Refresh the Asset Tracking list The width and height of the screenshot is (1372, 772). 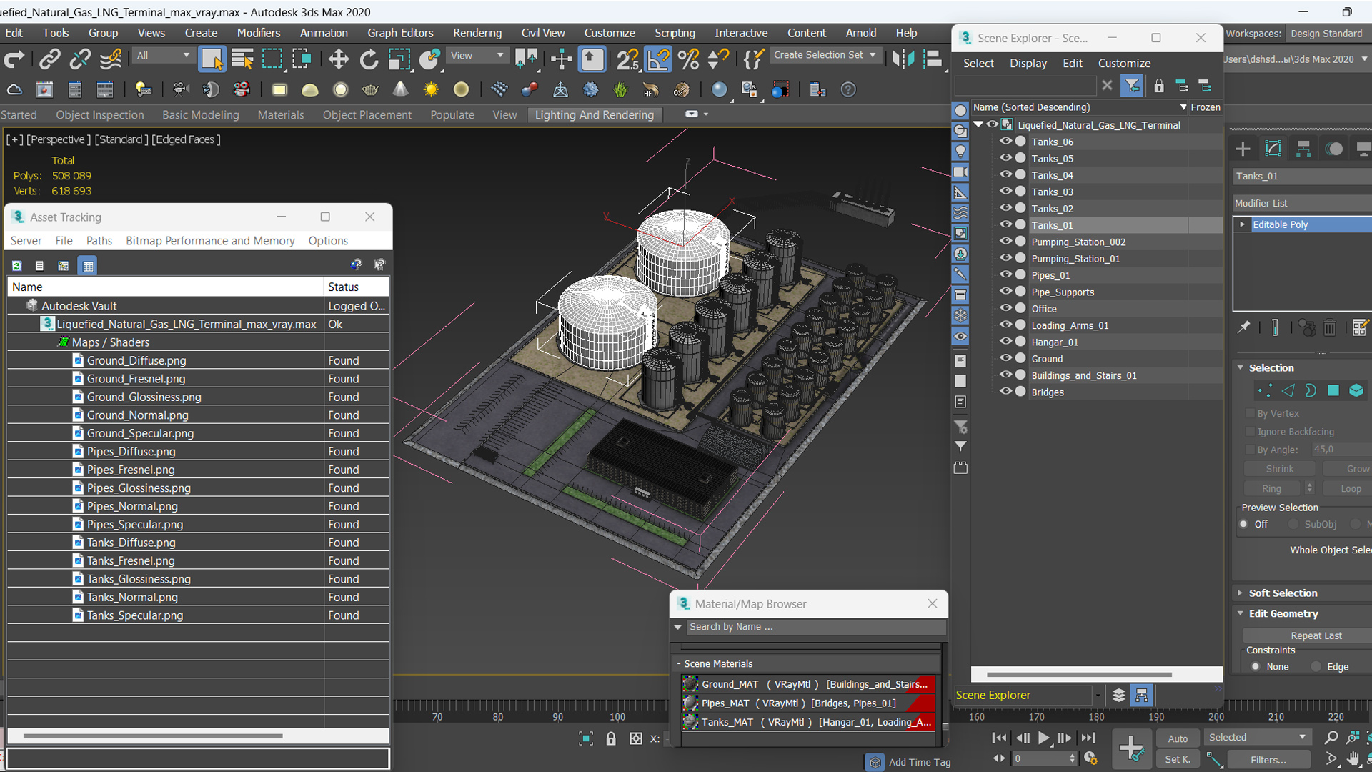pos(16,266)
